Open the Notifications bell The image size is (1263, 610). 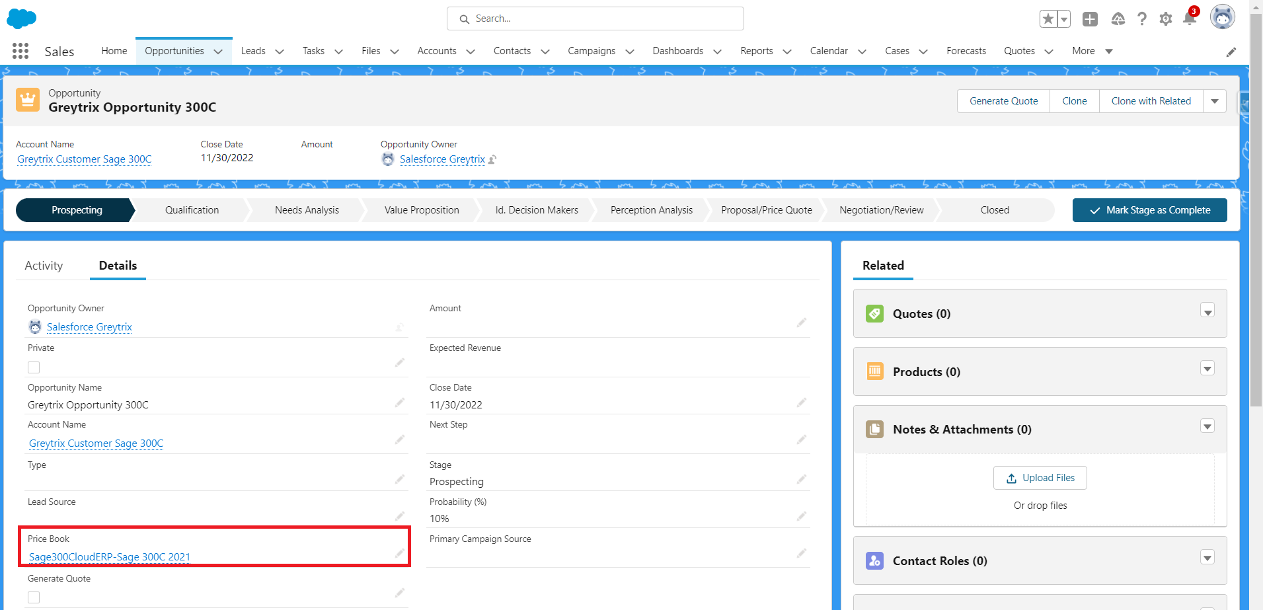point(1190,18)
